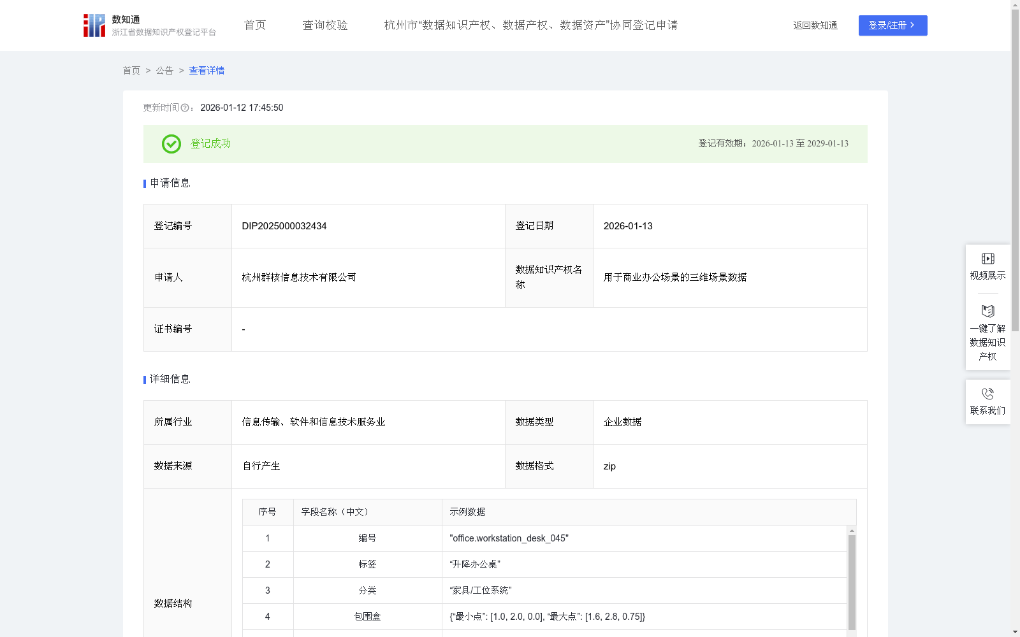Screen dimensions: 1020x637
Task: Click the page scroll-up arrow
Action: (1015, 4)
